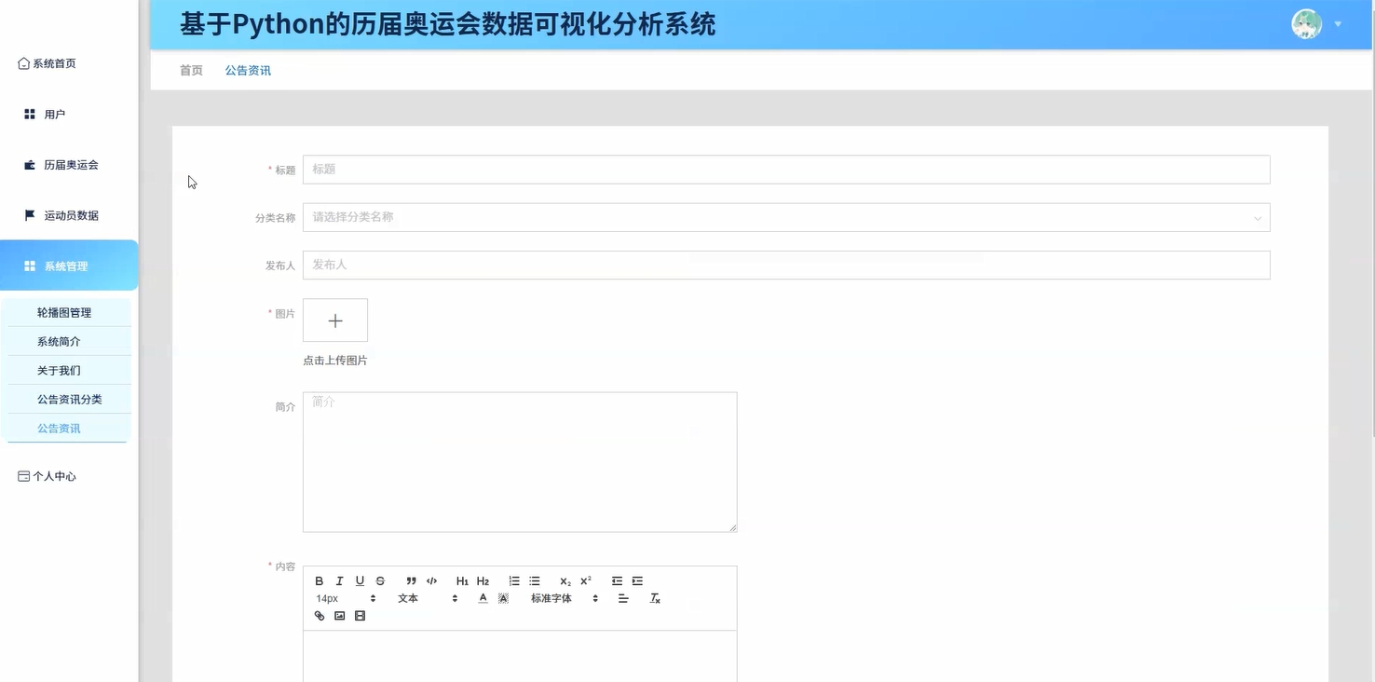The image size is (1375, 682).
Task: Insert a hyperlink using the link icon
Action: pyautogui.click(x=320, y=616)
